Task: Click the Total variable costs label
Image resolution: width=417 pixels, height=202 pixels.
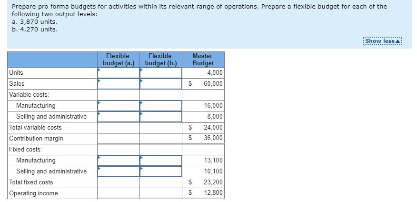Action: click(x=35, y=128)
